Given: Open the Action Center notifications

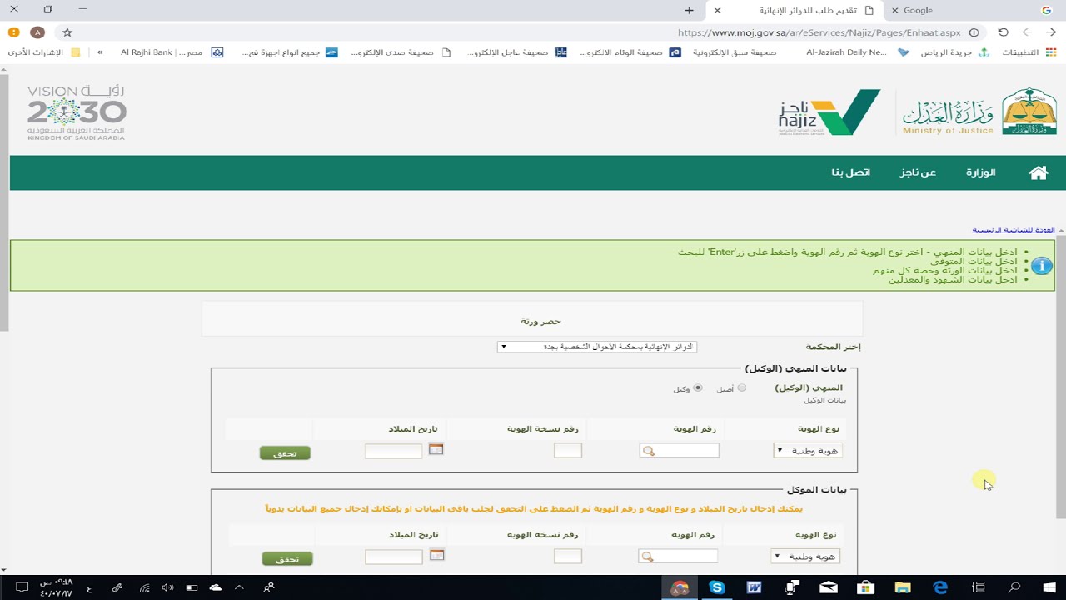Looking at the screenshot, I should pyautogui.click(x=22, y=587).
